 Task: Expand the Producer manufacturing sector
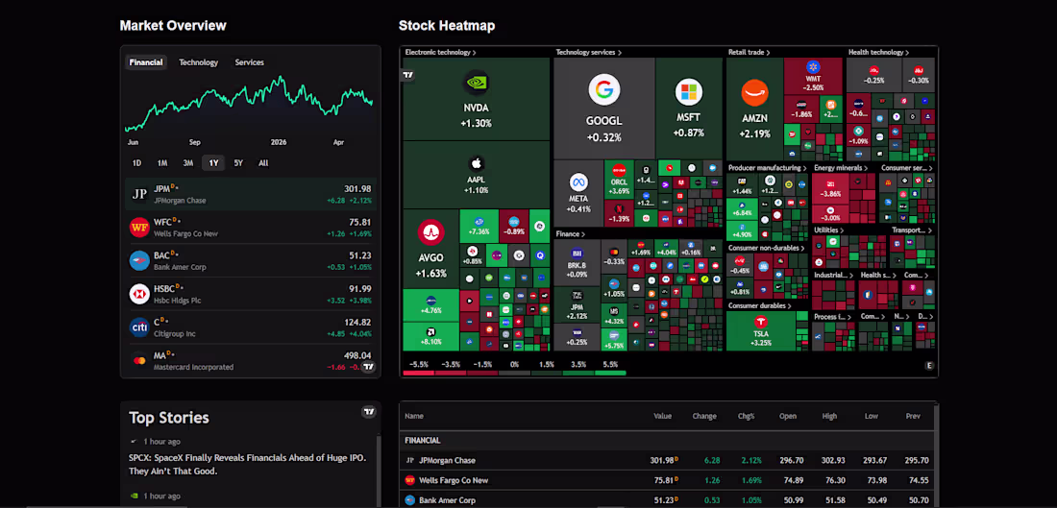[x=767, y=168]
